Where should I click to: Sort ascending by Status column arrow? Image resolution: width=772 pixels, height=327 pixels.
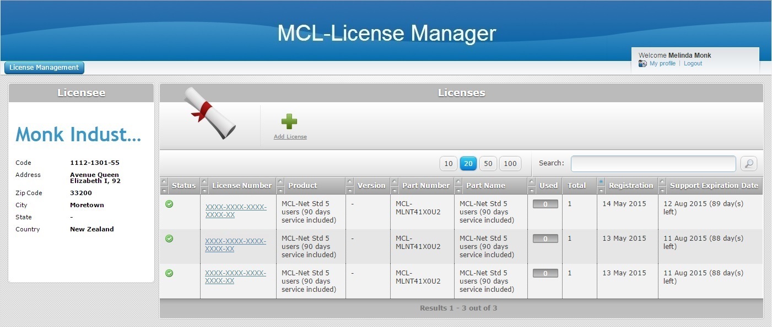coord(164,182)
